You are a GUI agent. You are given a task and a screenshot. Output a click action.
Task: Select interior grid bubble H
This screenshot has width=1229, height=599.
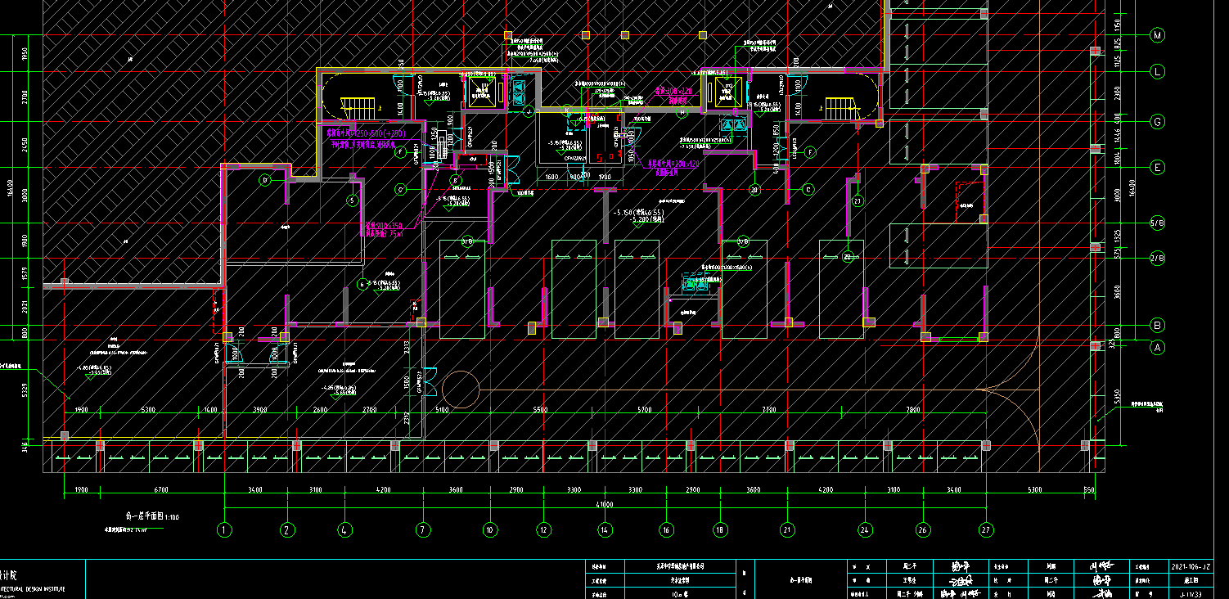(682, 111)
